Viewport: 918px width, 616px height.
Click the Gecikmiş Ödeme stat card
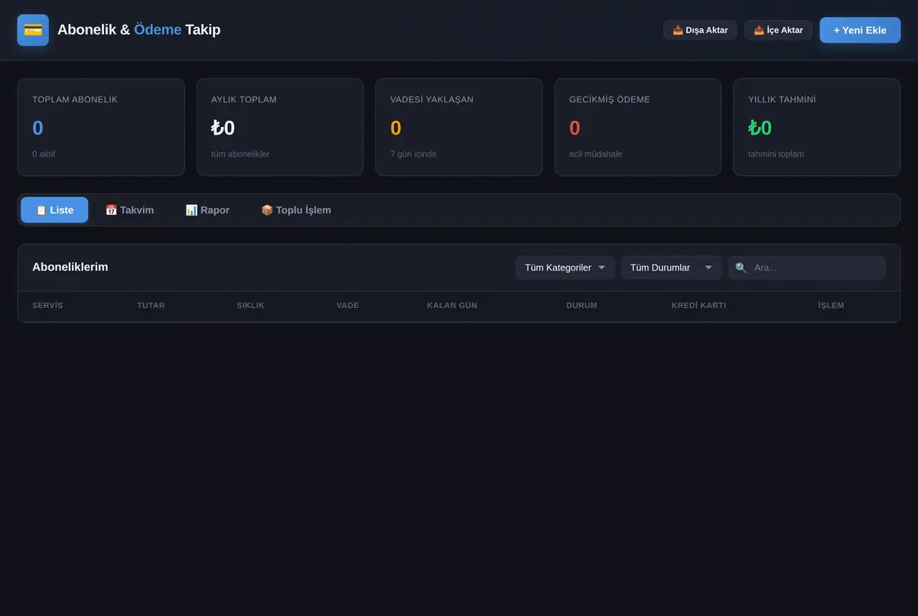[638, 127]
